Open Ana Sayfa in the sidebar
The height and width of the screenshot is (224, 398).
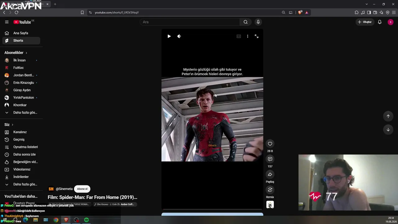point(21,33)
